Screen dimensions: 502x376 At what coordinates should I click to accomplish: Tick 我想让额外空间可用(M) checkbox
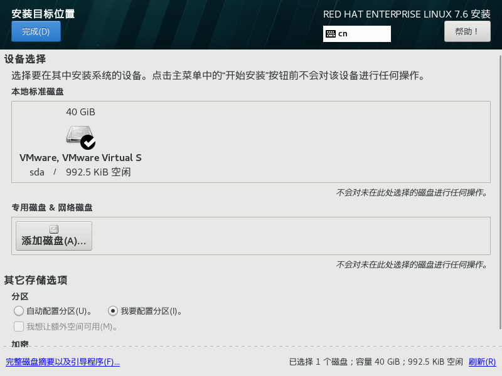tap(19, 326)
